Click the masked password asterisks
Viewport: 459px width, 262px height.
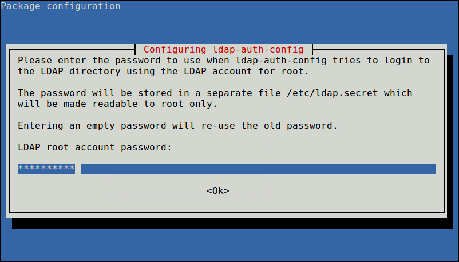click(46, 169)
